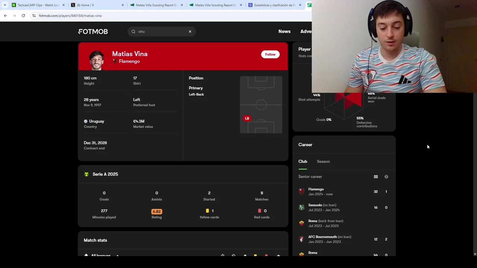Open the Flamengo team link under player name

[129, 61]
